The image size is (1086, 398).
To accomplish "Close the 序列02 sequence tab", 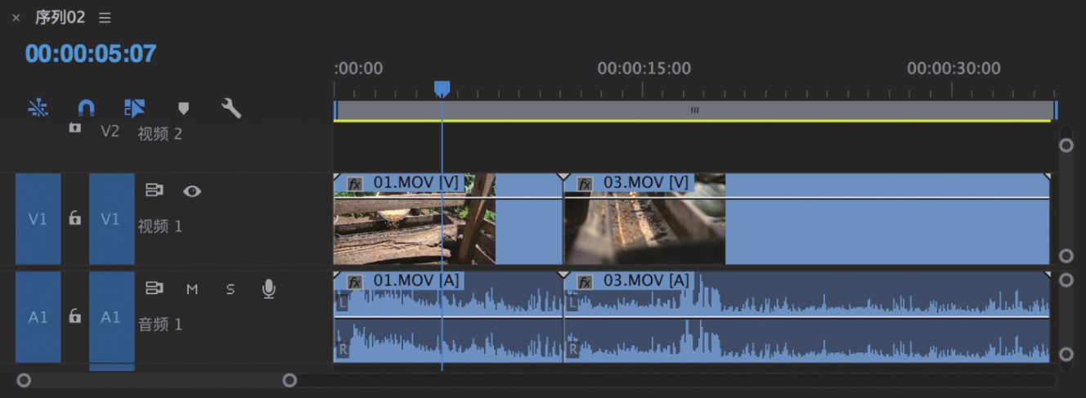I will point(16,18).
